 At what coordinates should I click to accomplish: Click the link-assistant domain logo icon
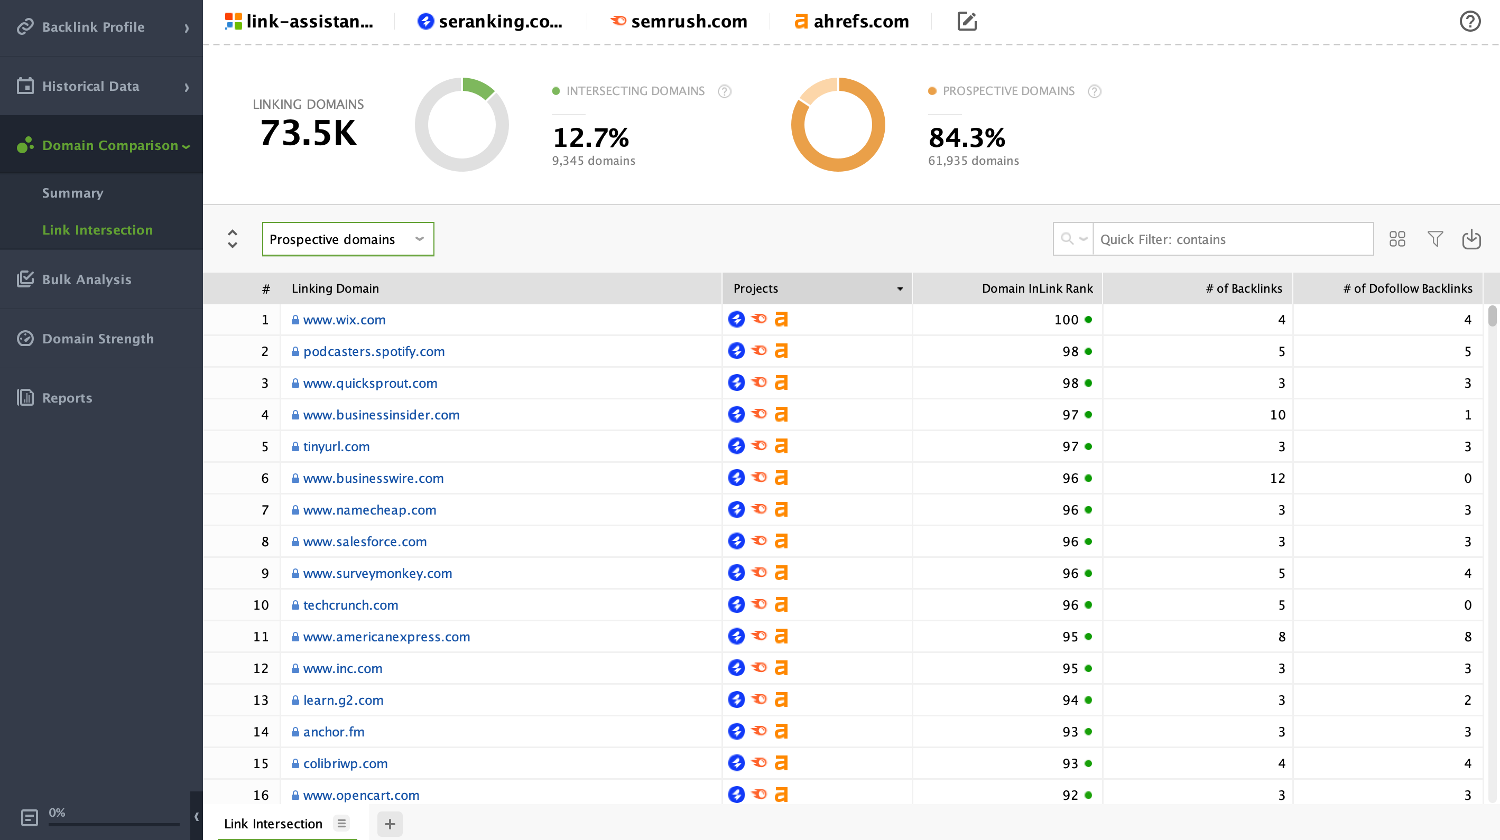pyautogui.click(x=234, y=22)
